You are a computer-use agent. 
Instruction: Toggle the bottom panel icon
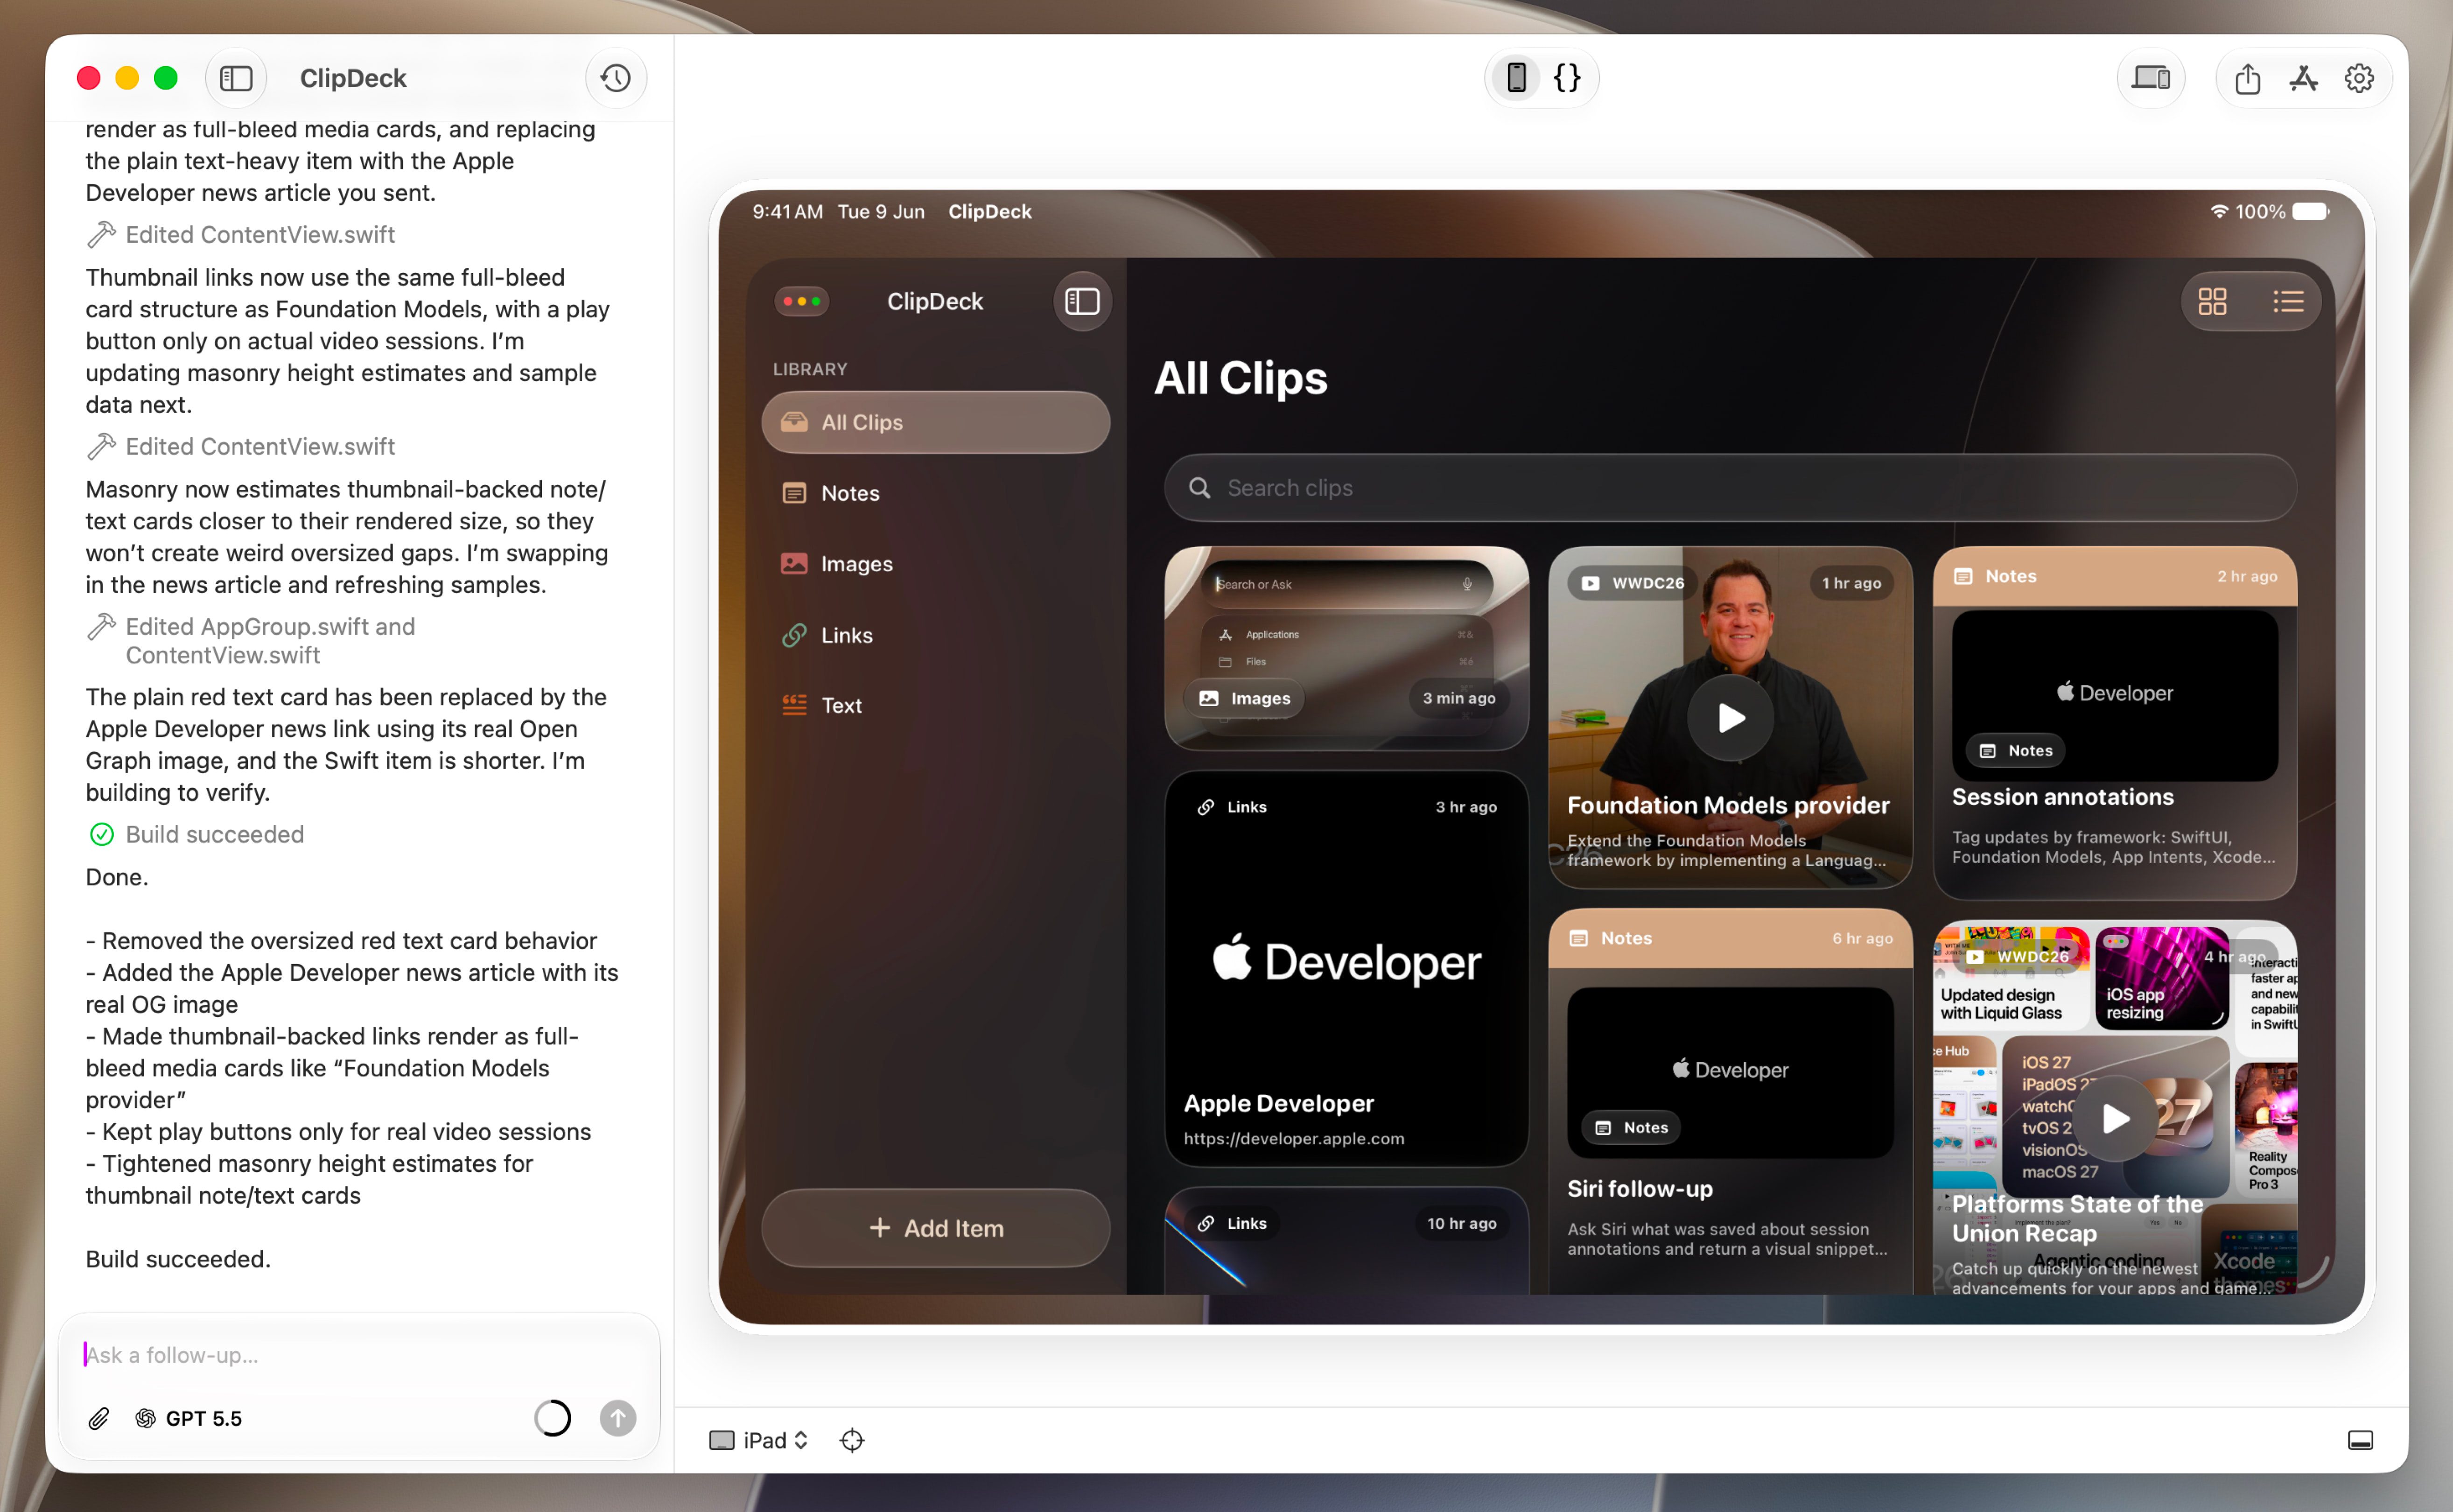pyautogui.click(x=2360, y=1440)
